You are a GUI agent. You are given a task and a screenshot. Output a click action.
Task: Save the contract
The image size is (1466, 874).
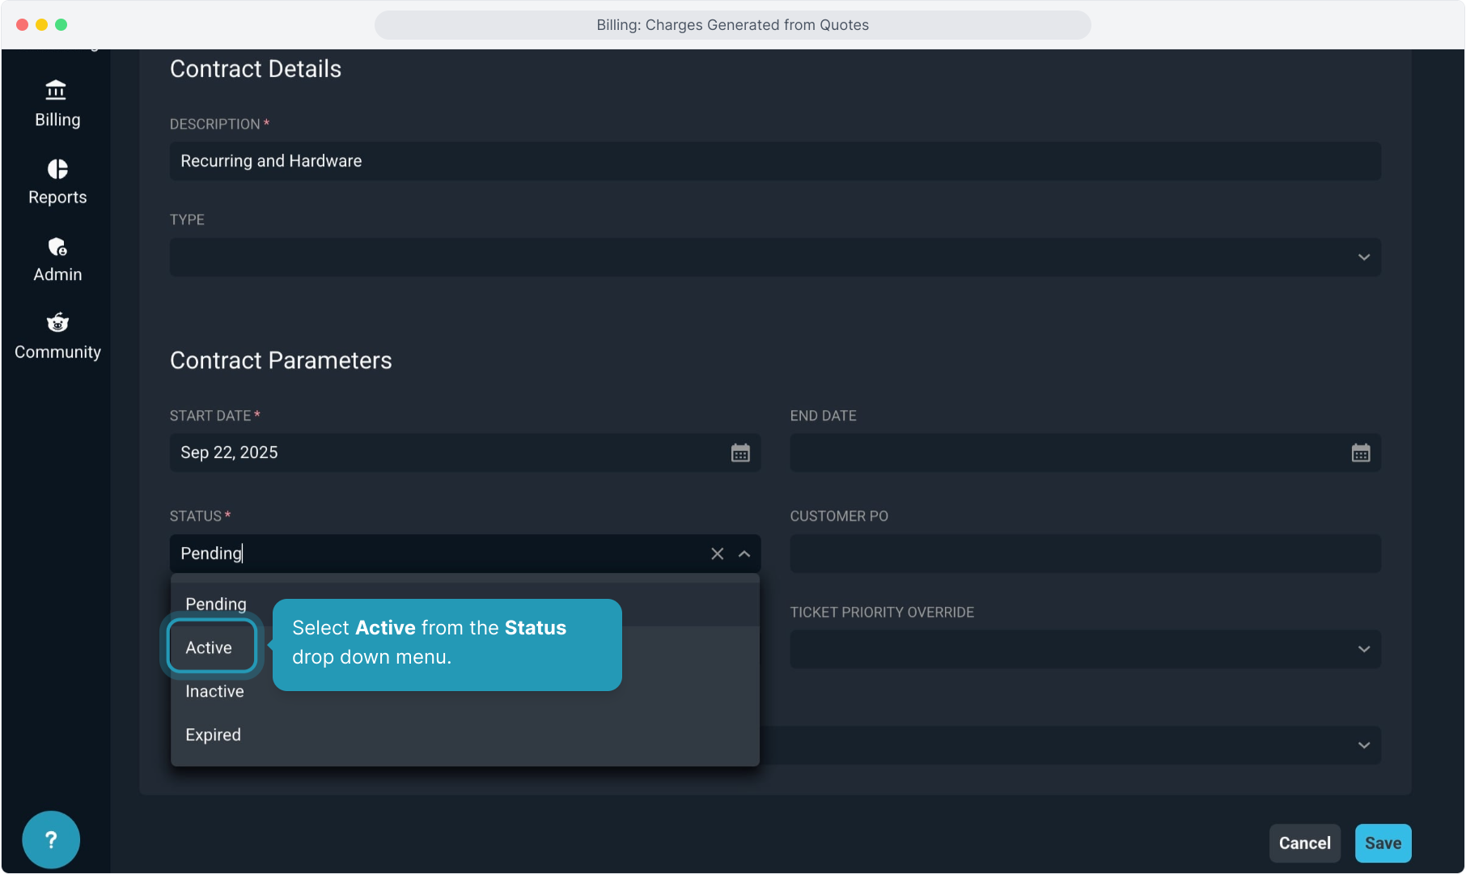click(x=1383, y=843)
